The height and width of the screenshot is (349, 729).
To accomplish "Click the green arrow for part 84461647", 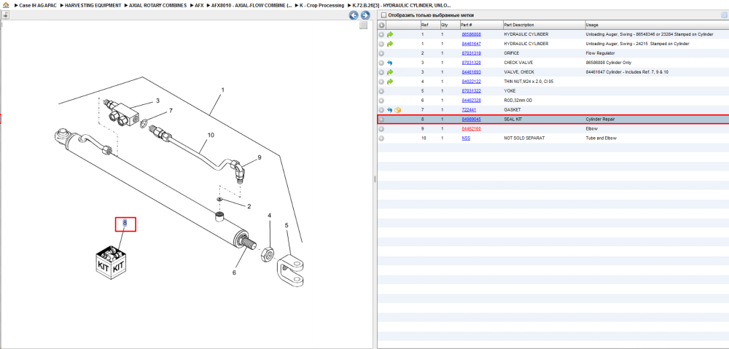I will pyautogui.click(x=390, y=44).
